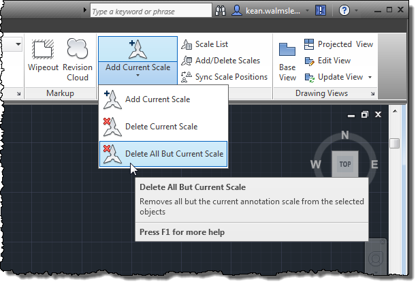Screen dimensions: 420x286
Task: Choose Add Current Scale menu entry
Action: (157, 99)
